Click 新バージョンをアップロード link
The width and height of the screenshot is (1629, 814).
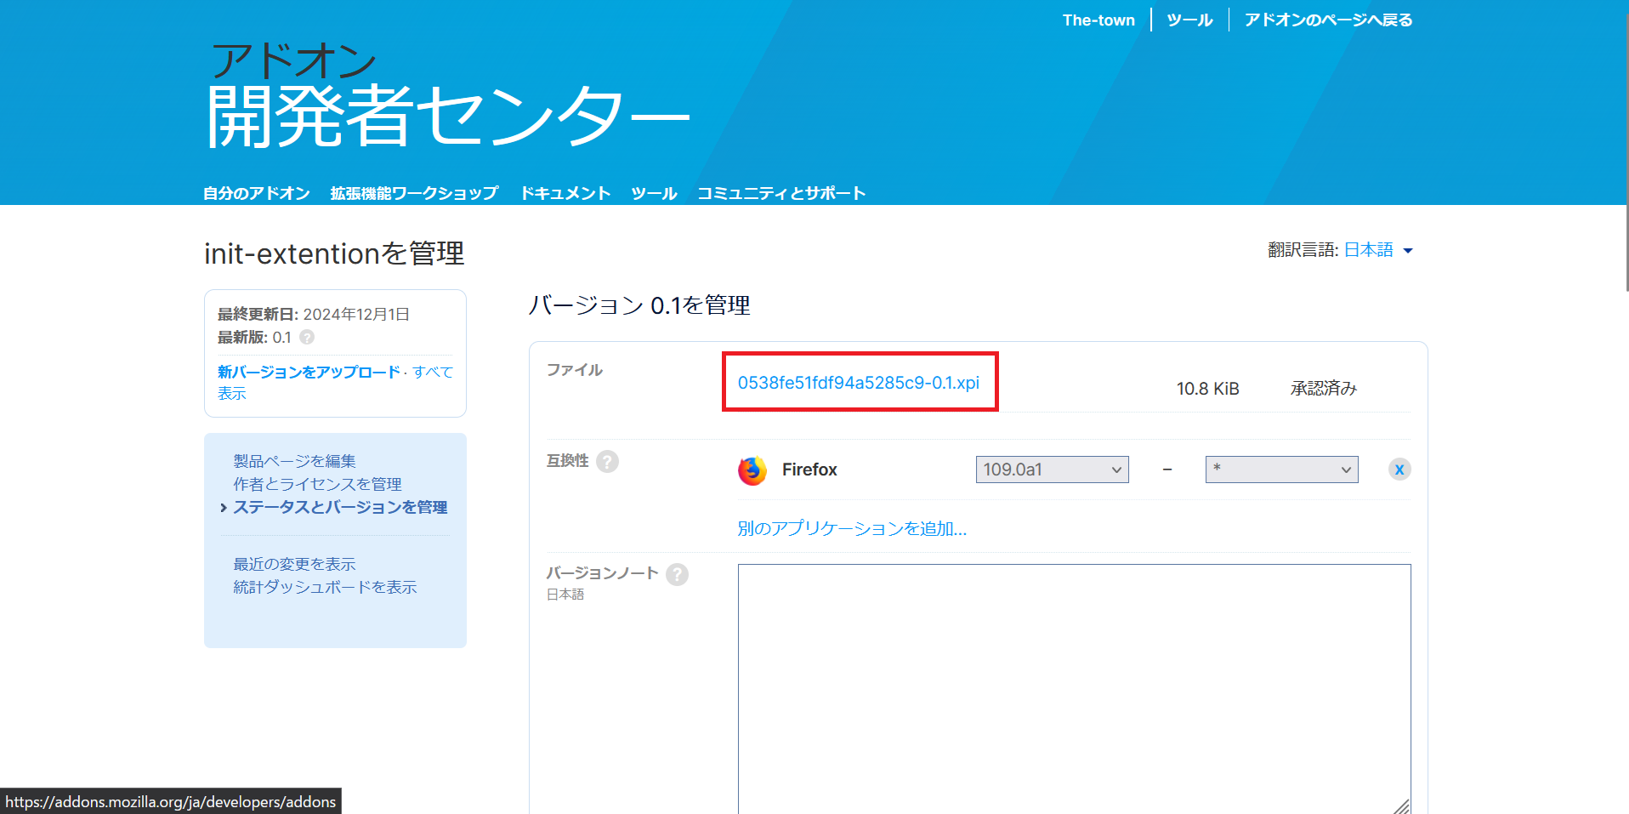click(x=309, y=372)
